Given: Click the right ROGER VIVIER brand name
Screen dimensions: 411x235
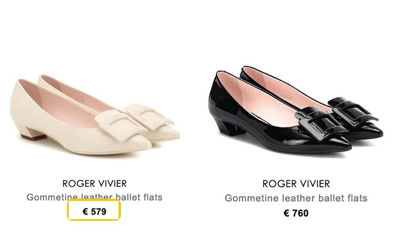Looking at the screenshot, I should (x=296, y=184).
